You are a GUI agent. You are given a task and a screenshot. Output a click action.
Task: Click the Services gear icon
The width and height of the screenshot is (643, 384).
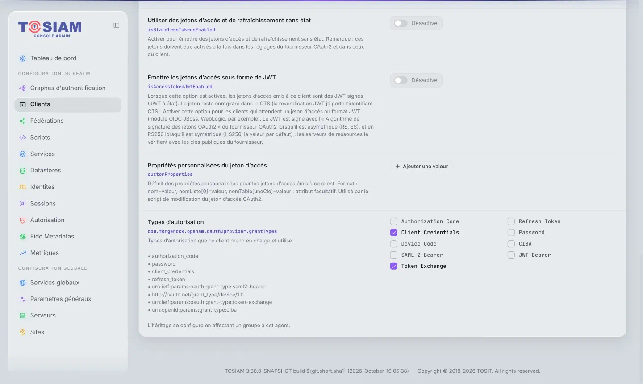tap(23, 154)
